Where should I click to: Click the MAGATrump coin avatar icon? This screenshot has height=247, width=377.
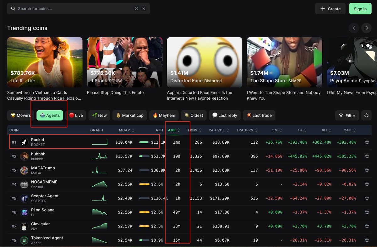pos(24,170)
